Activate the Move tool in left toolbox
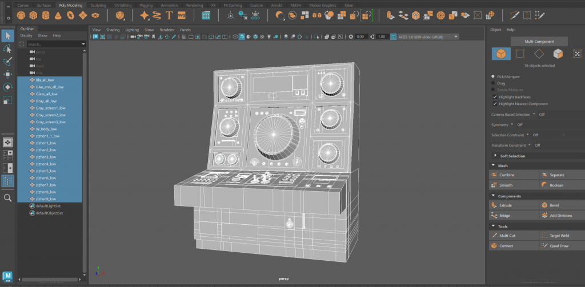Image resolution: width=585 pixels, height=287 pixels. point(7,74)
